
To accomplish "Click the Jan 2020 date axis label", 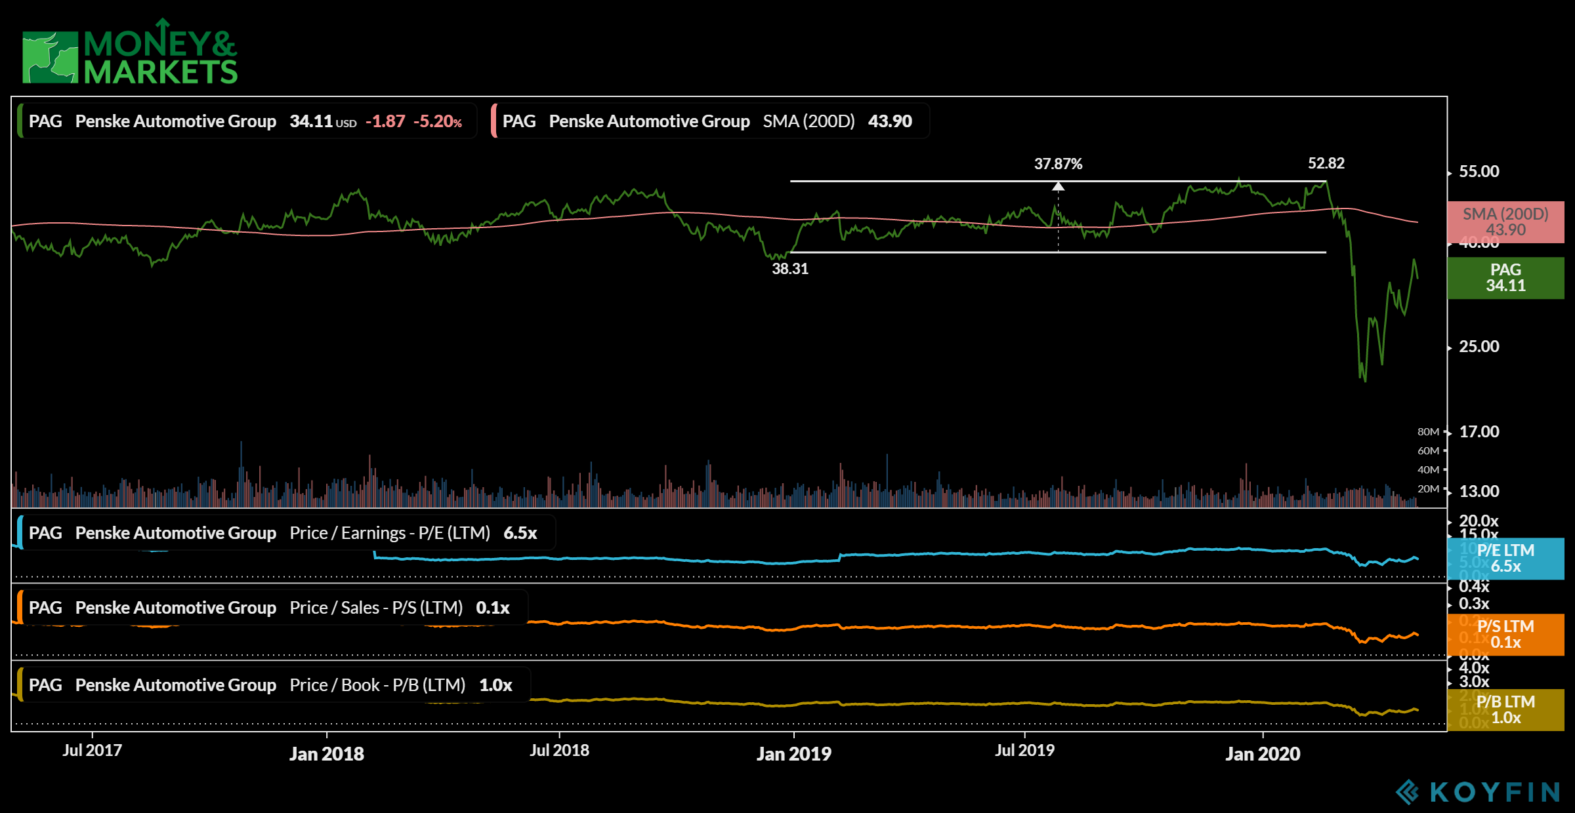I will click(1263, 753).
